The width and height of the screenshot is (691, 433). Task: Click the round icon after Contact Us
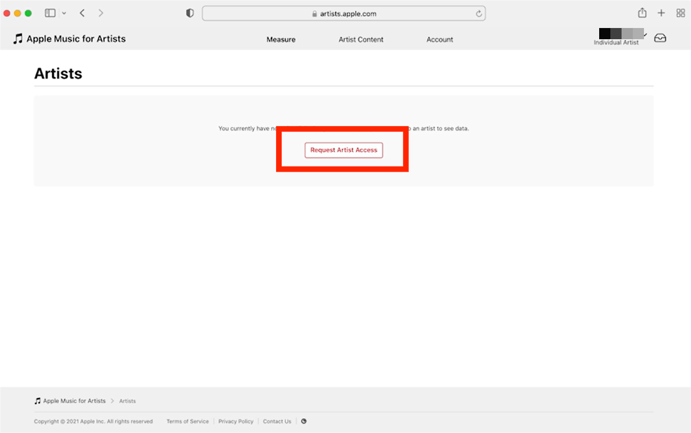[304, 421]
